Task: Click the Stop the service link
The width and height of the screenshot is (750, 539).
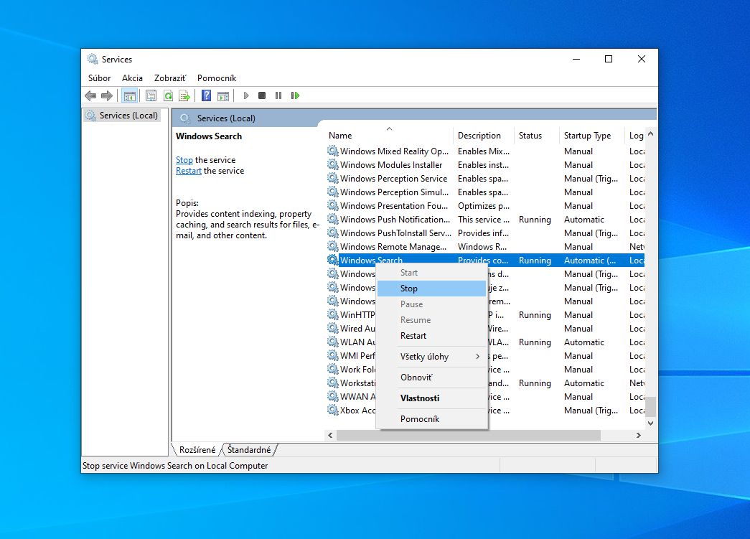Action: 184,160
